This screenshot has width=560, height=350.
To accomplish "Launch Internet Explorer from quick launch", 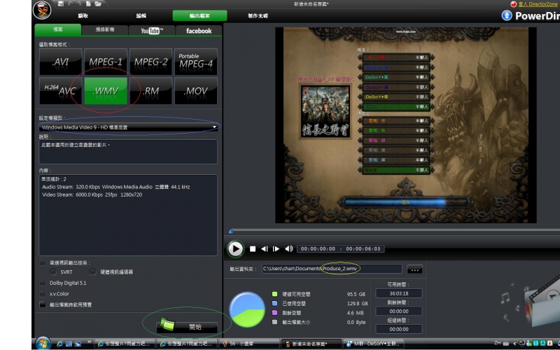I will point(59,344).
